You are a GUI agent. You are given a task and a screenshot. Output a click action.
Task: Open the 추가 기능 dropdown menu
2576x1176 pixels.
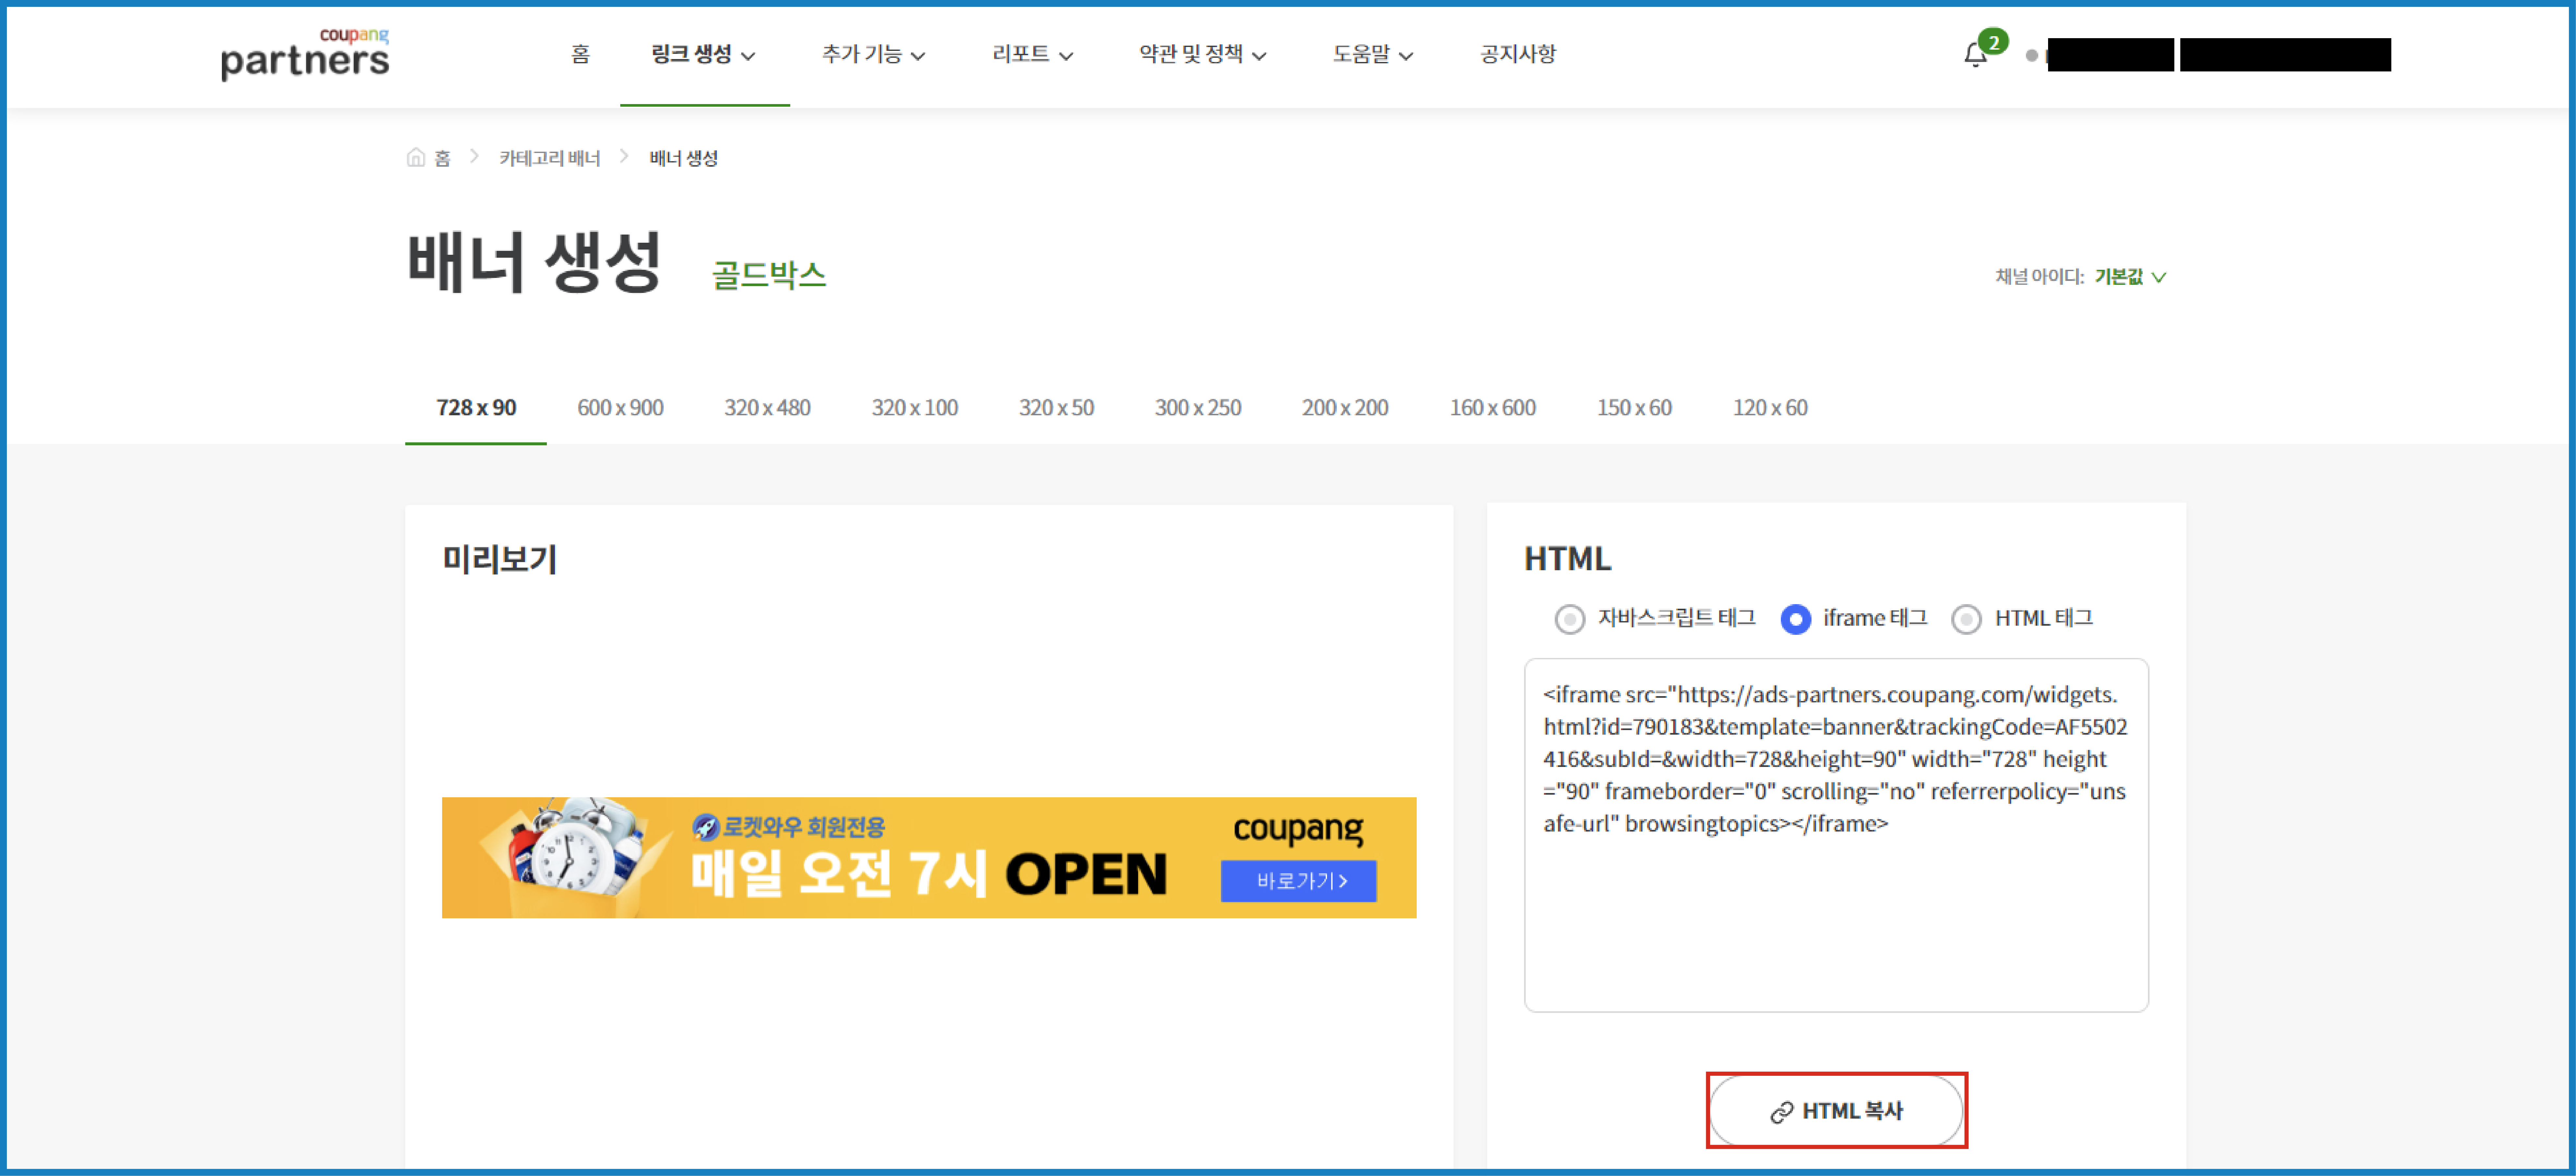873,54
